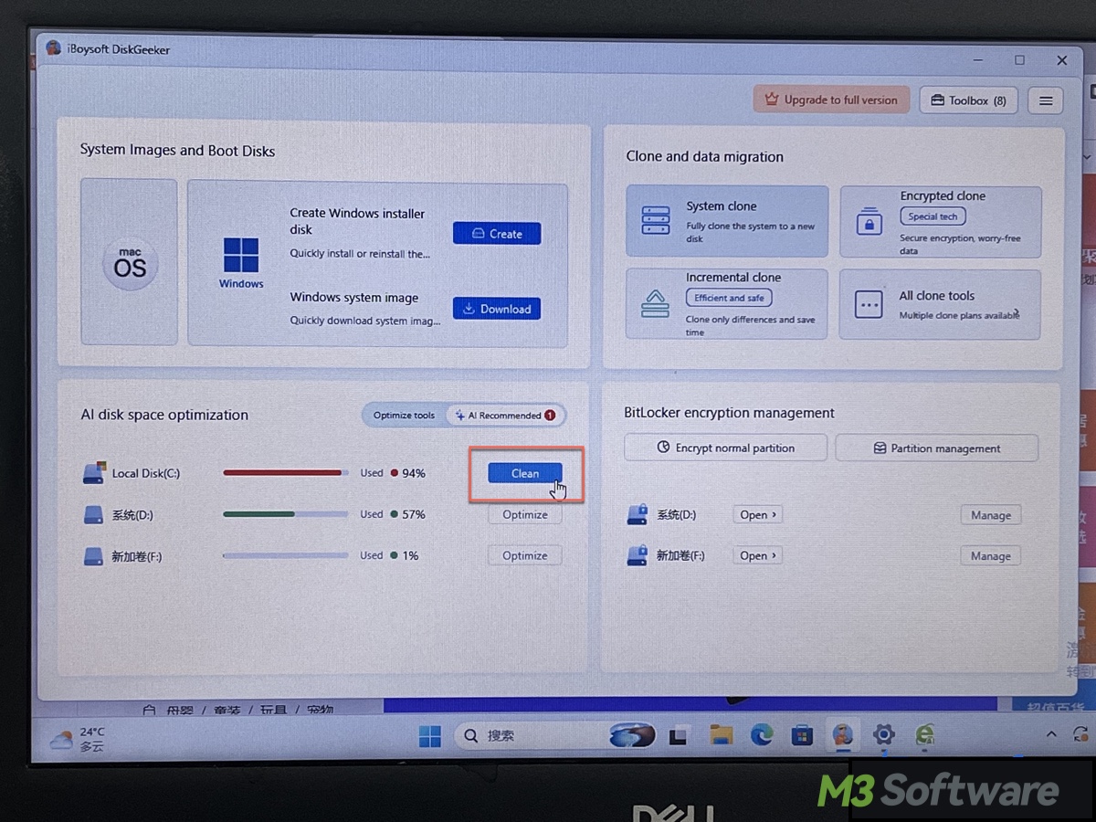Click the Local Disk (C:) usage bar
This screenshot has width=1096, height=822.
286,473
